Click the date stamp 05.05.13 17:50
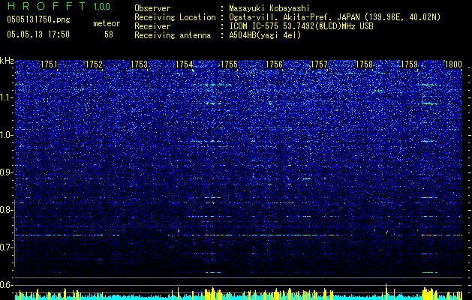472x300 pixels. [x=38, y=34]
